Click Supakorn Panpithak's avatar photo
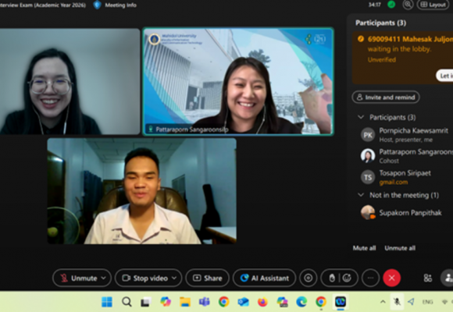Screen dimensions: 453x312 click(368, 212)
